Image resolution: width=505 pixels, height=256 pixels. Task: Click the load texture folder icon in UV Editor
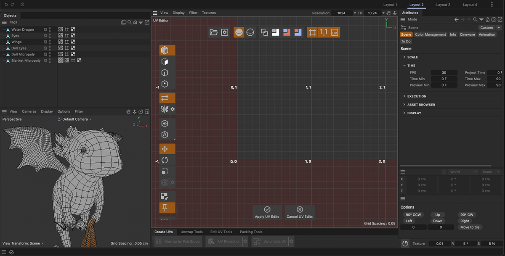click(213, 32)
